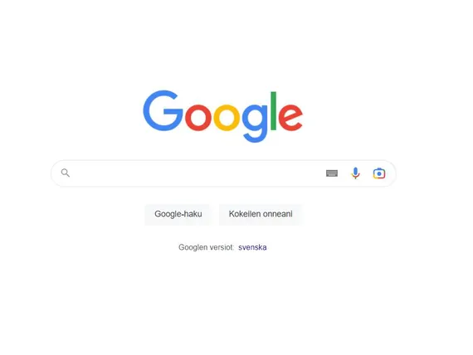Click the blue capital G in the logo
The image size is (473, 355).
pyautogui.click(x=163, y=110)
